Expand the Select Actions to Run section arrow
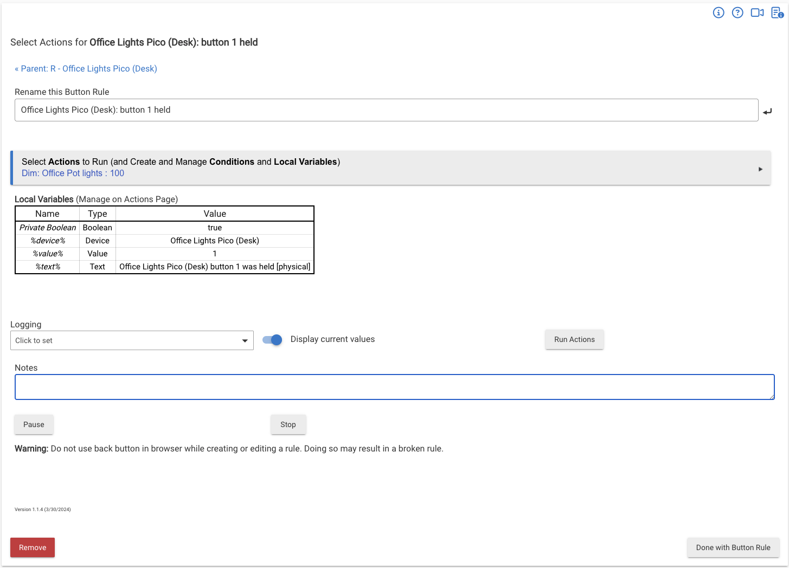Screen dimensions: 789x568 760,169
